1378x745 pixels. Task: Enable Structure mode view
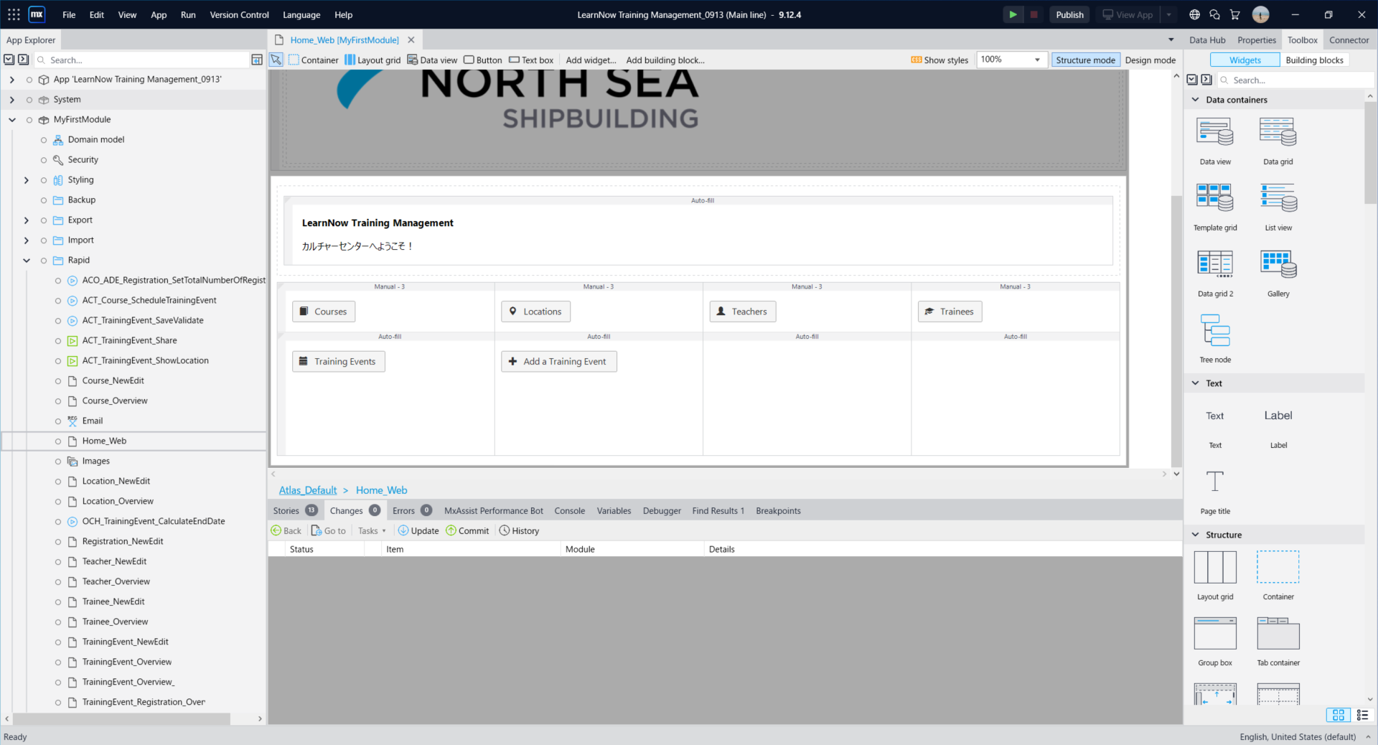click(1085, 60)
